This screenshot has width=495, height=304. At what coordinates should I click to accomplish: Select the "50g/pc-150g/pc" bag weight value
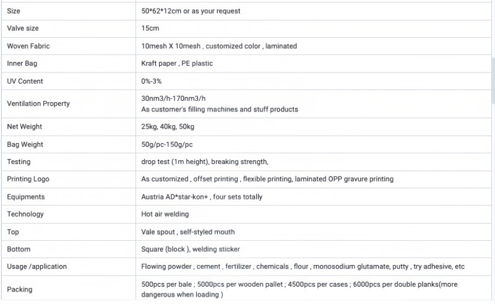click(x=167, y=144)
